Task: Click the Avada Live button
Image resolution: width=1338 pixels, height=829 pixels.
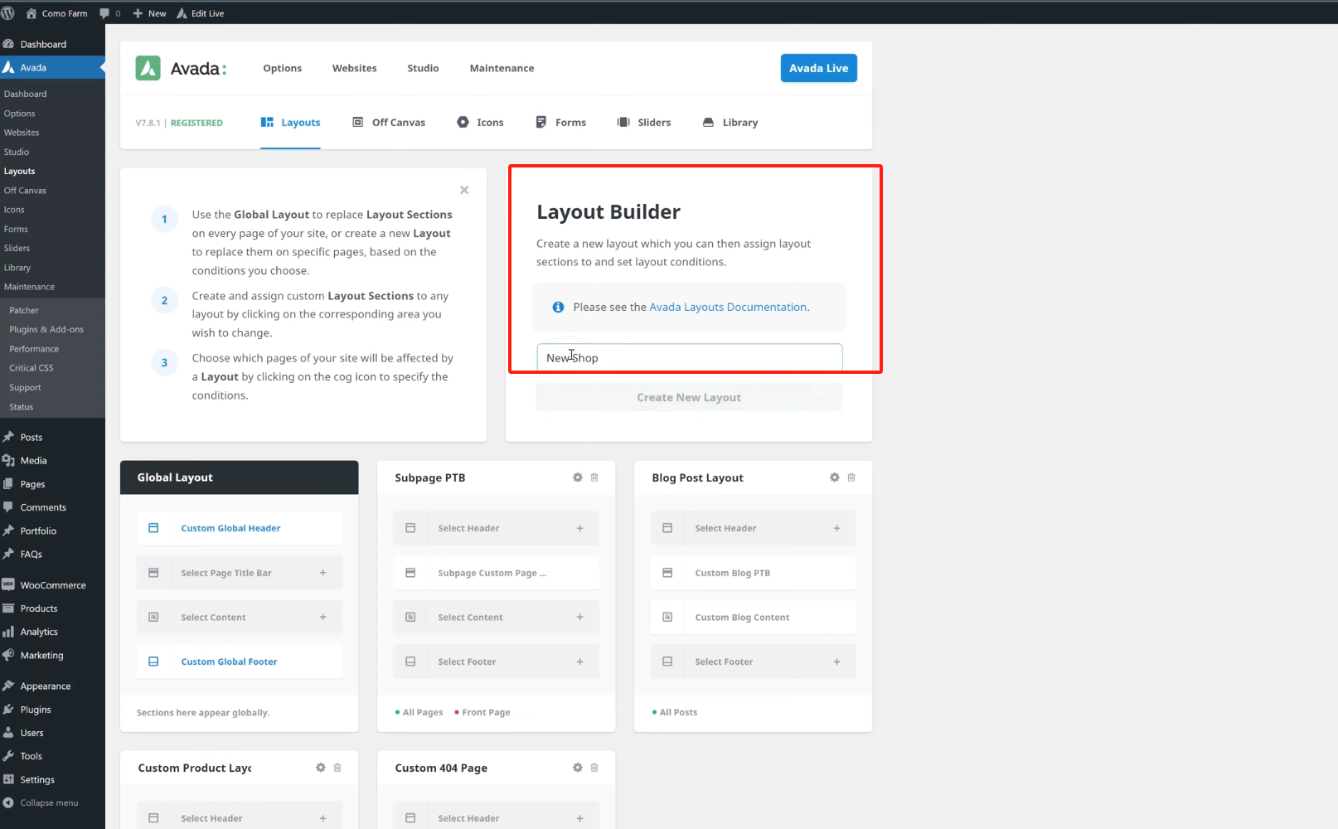Action: pyautogui.click(x=818, y=68)
